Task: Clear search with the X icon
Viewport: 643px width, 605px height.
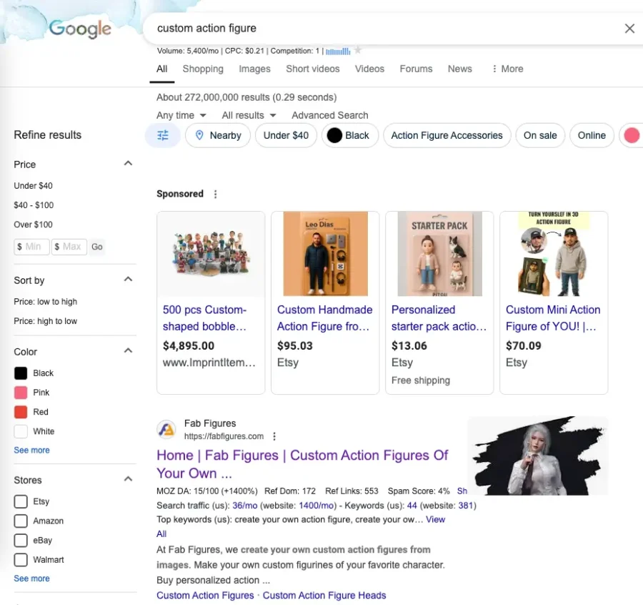Action: point(629,29)
